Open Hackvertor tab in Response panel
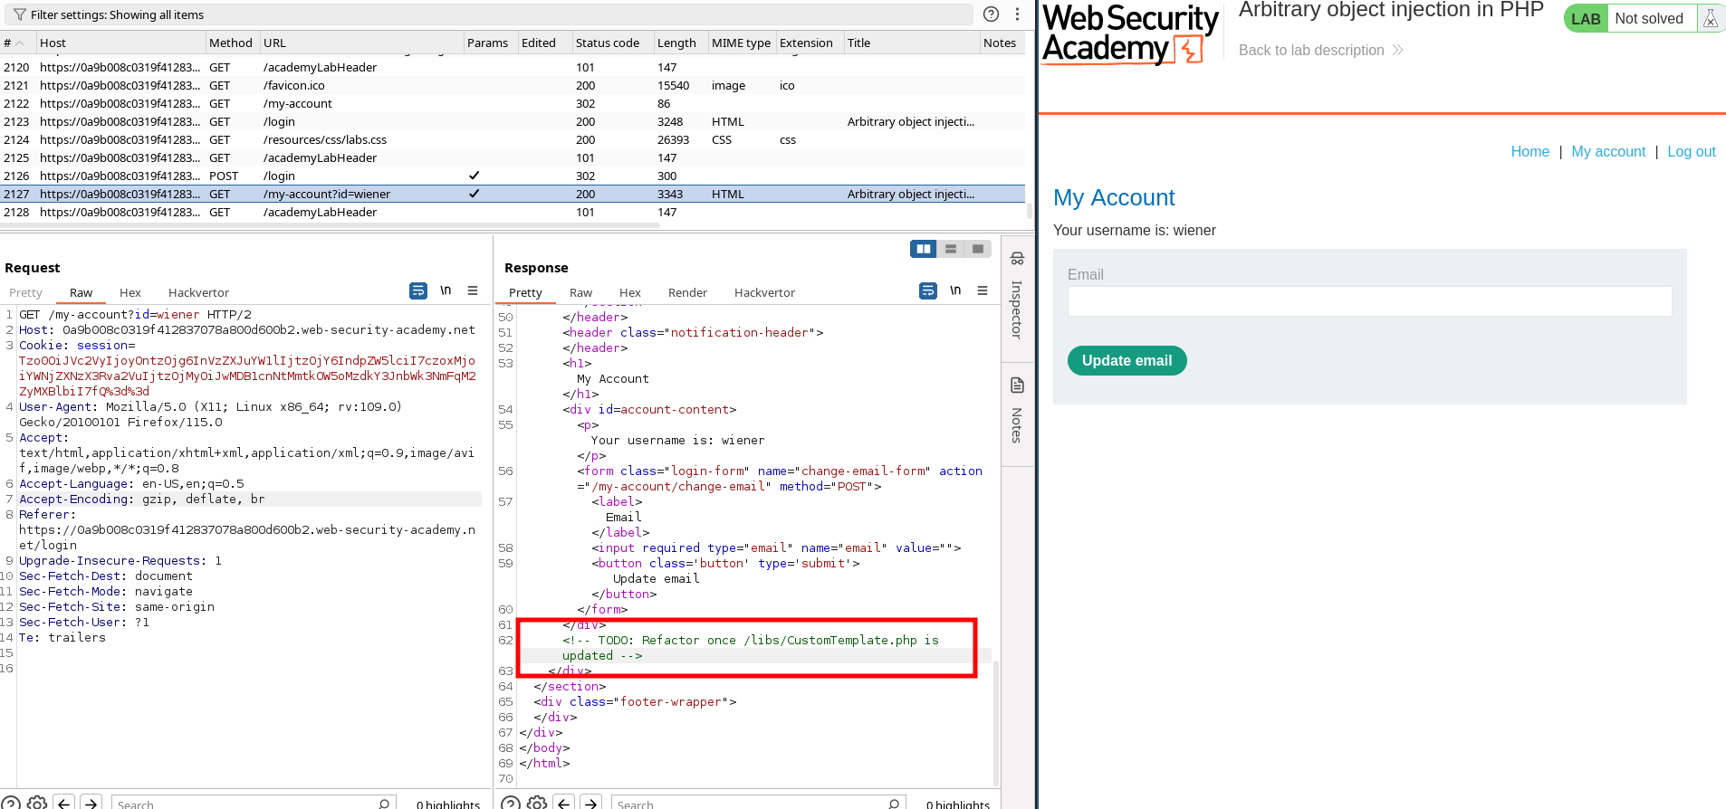Image resolution: width=1726 pixels, height=809 pixels. point(764,292)
